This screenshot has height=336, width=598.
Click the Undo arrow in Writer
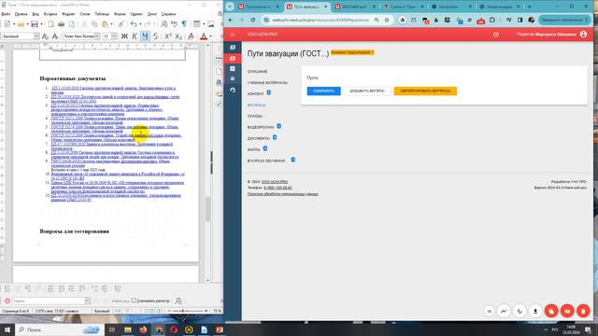[x=133, y=24]
